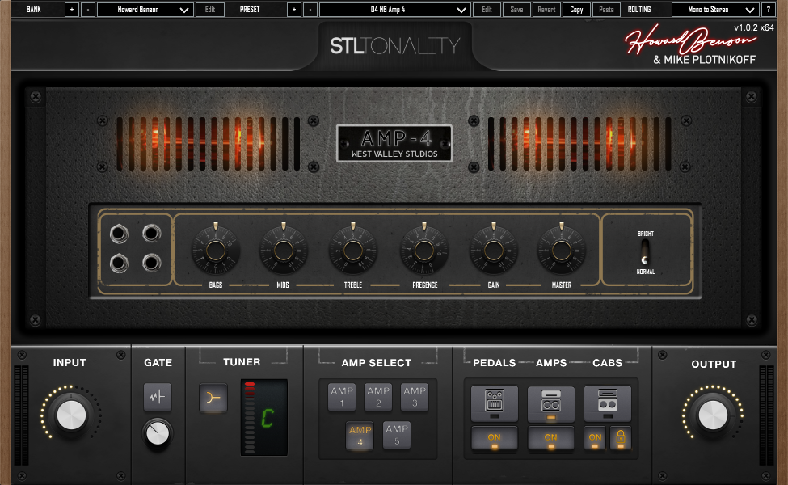This screenshot has width=788, height=485.
Task: Click the bottom-right amp input jack
Action: point(151,263)
